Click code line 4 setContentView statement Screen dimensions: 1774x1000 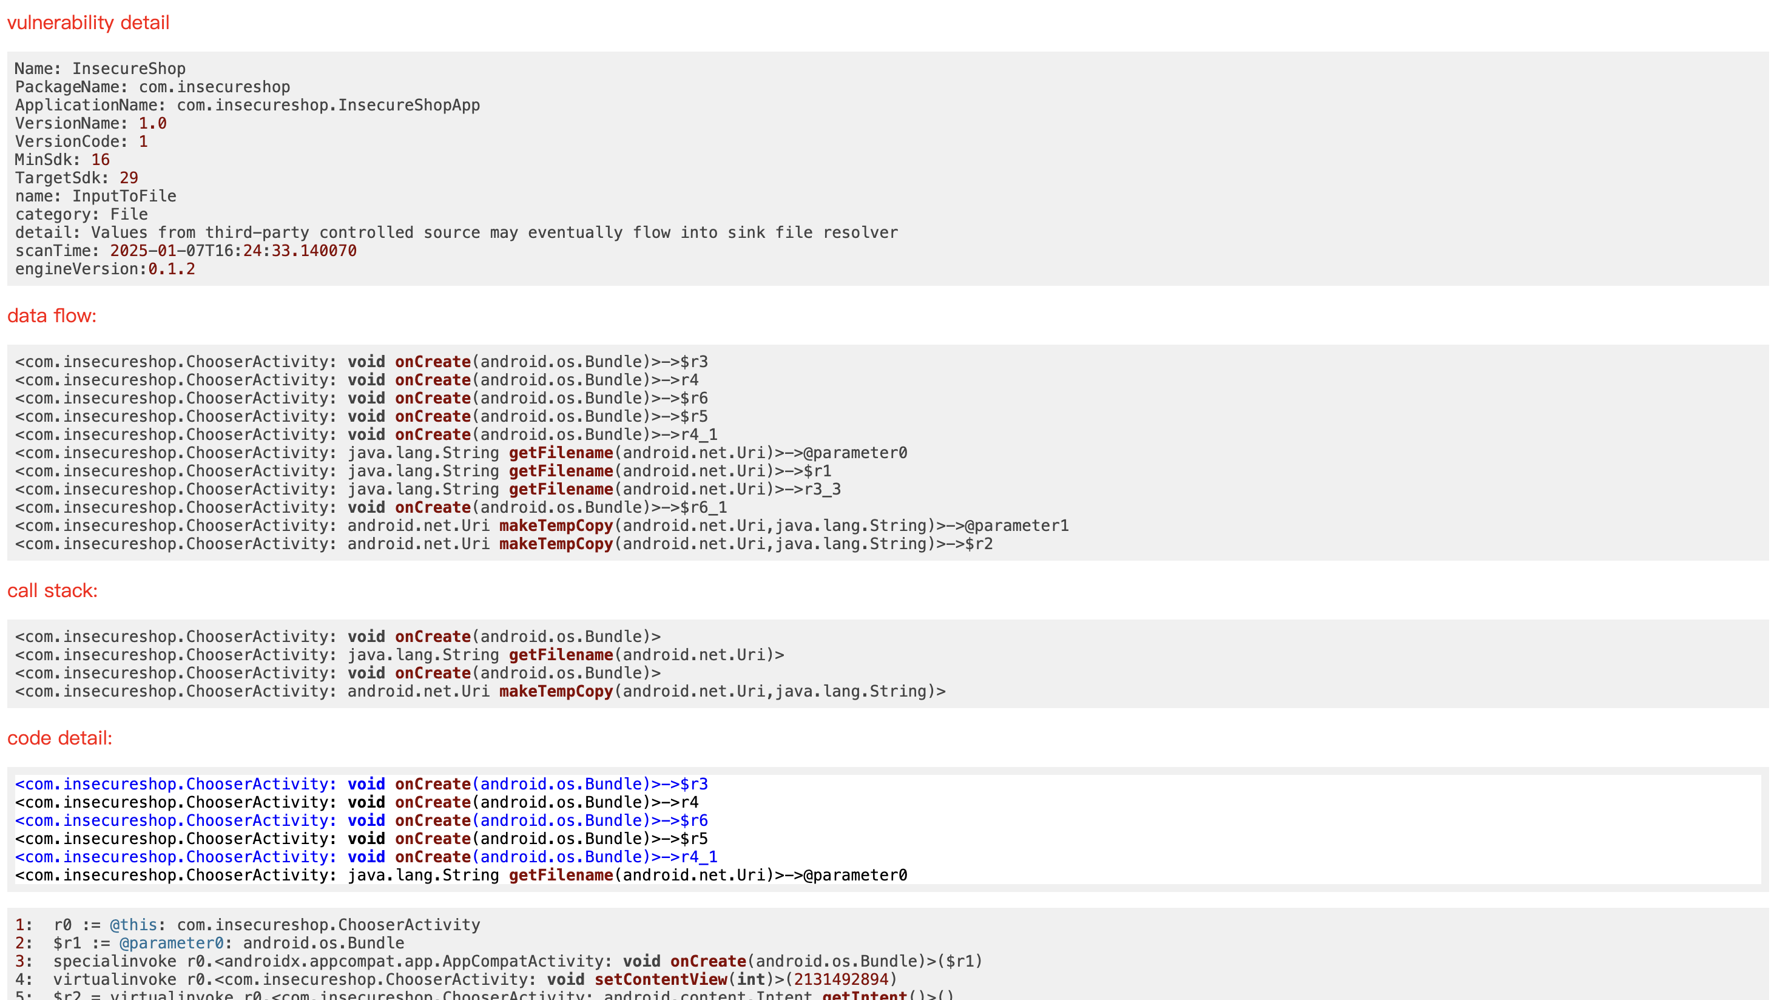point(474,979)
